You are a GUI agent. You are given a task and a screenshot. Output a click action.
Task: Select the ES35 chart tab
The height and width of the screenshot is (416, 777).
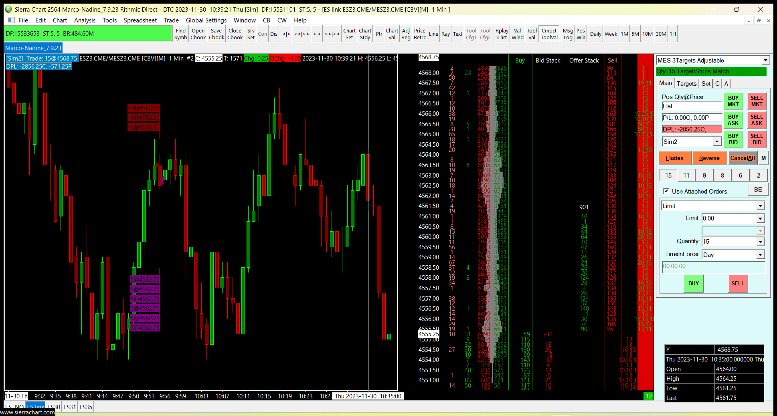click(x=86, y=407)
